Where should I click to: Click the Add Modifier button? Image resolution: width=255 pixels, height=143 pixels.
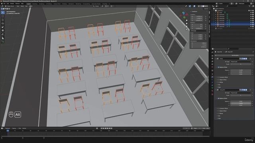[235, 56]
